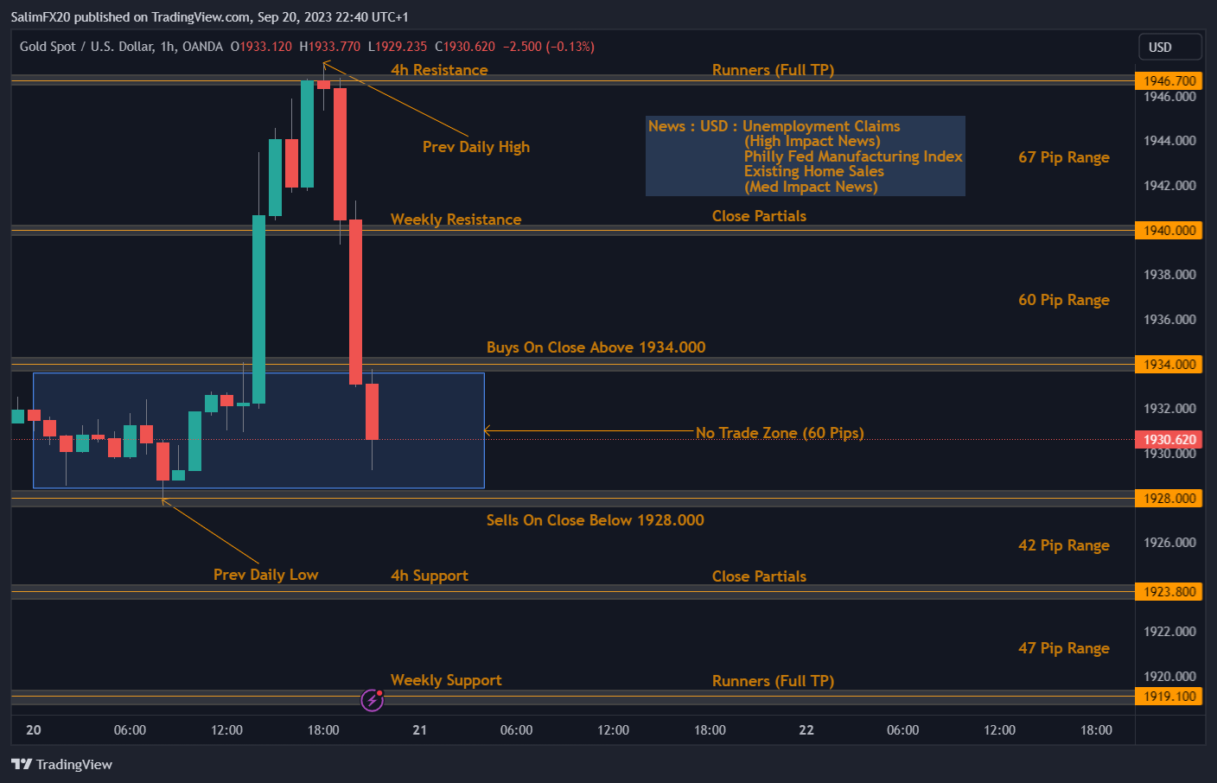Click the '4h Resistance' label
This screenshot has width=1217, height=783.
pyautogui.click(x=439, y=70)
